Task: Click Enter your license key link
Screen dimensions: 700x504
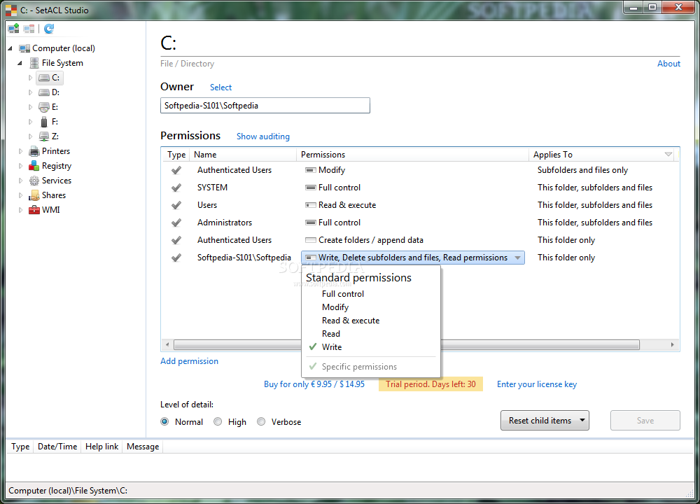Action: point(537,384)
